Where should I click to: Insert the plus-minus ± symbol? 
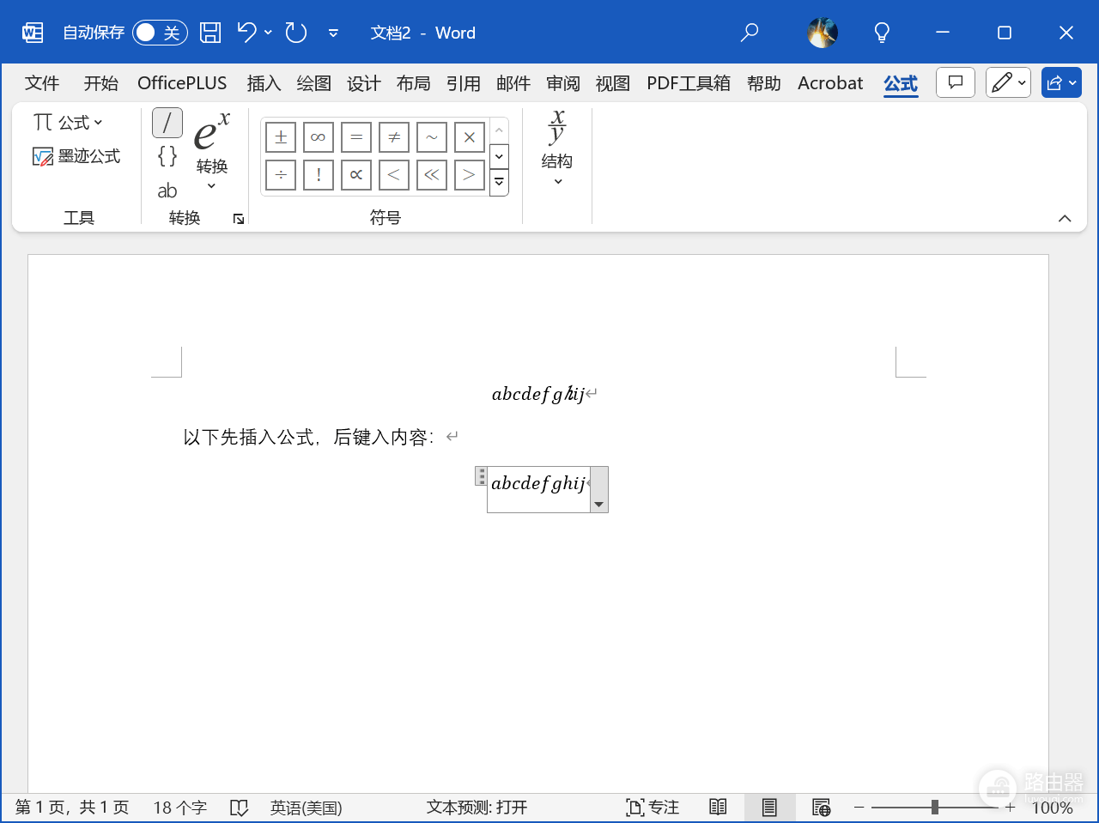point(281,137)
